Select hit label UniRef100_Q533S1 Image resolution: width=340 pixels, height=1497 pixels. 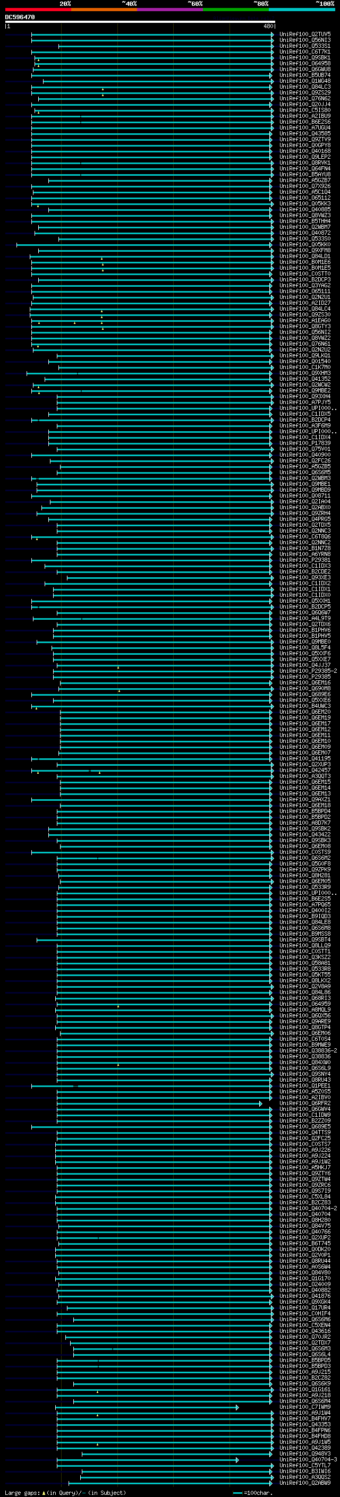click(x=304, y=46)
